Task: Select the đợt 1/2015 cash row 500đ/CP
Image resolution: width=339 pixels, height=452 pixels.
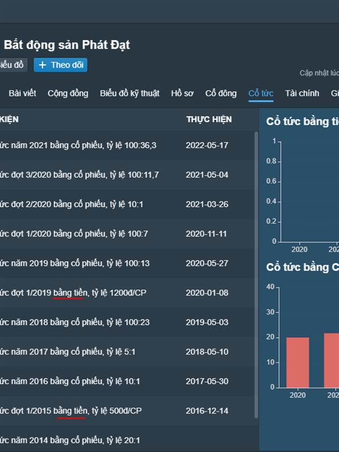Action: click(127, 411)
